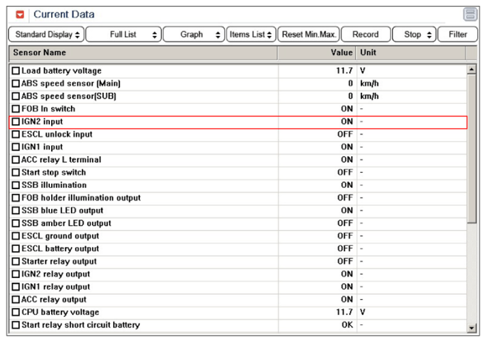Click the vertical scrollbar thumb
486x342 pixels.
click(472, 147)
